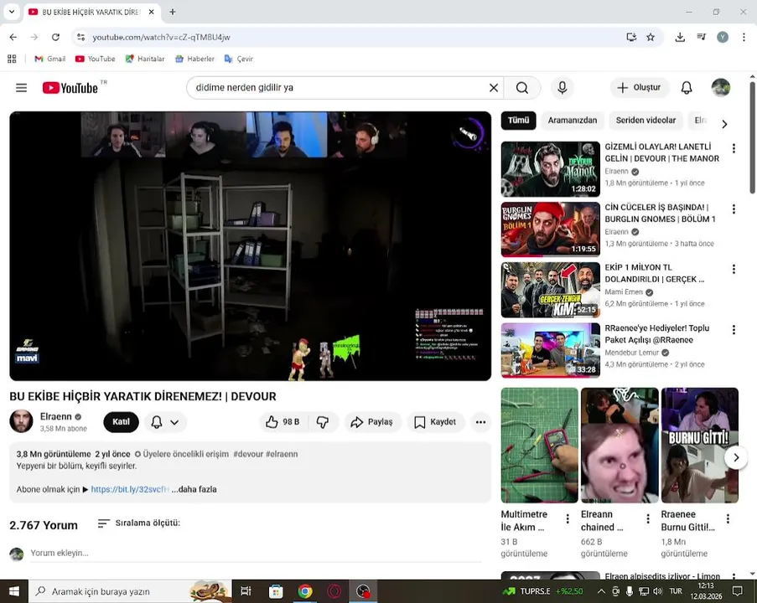Open Task View on the taskbar
This screenshot has width=757, height=603.
(246, 591)
